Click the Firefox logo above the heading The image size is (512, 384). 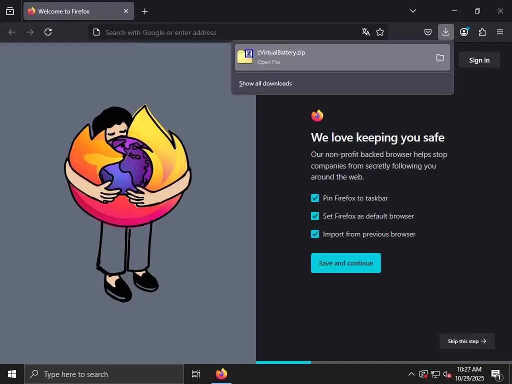pos(317,115)
